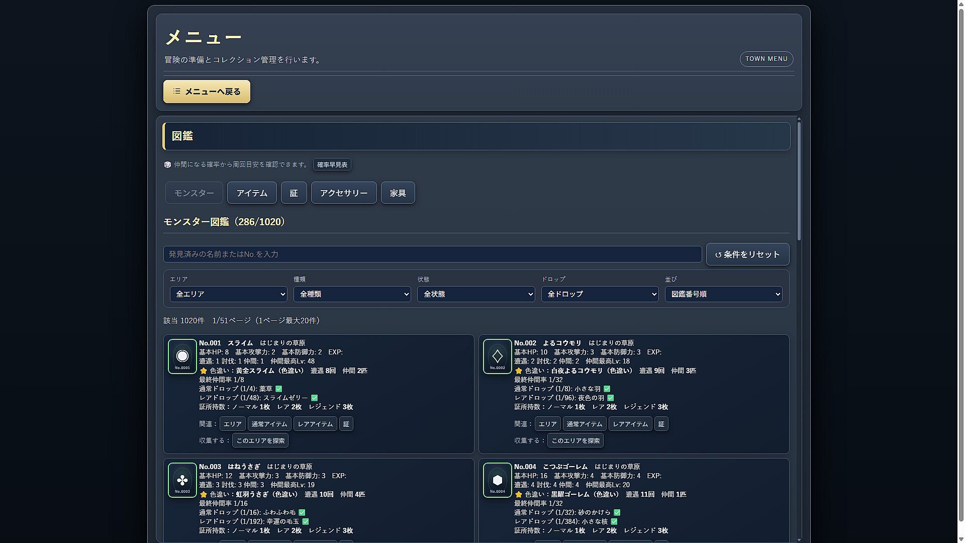Switch to the 証 tab

pyautogui.click(x=294, y=193)
